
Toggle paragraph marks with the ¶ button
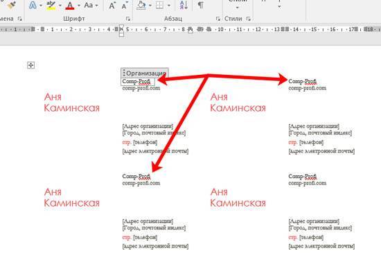coord(200,5)
